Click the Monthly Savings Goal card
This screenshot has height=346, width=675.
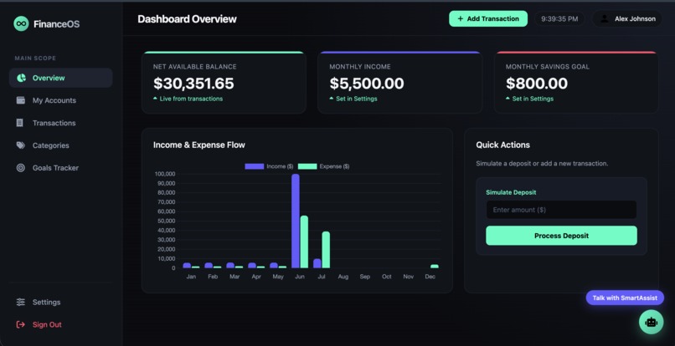pos(576,83)
